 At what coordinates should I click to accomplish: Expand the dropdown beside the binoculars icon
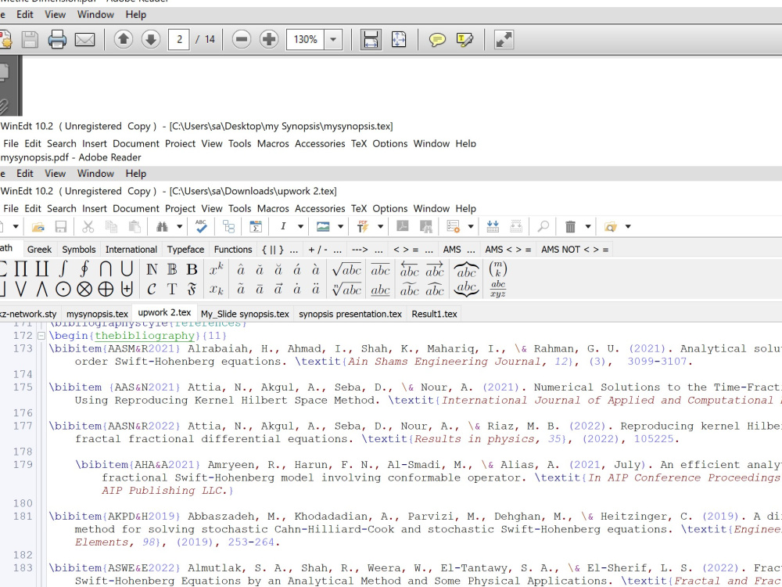(179, 227)
